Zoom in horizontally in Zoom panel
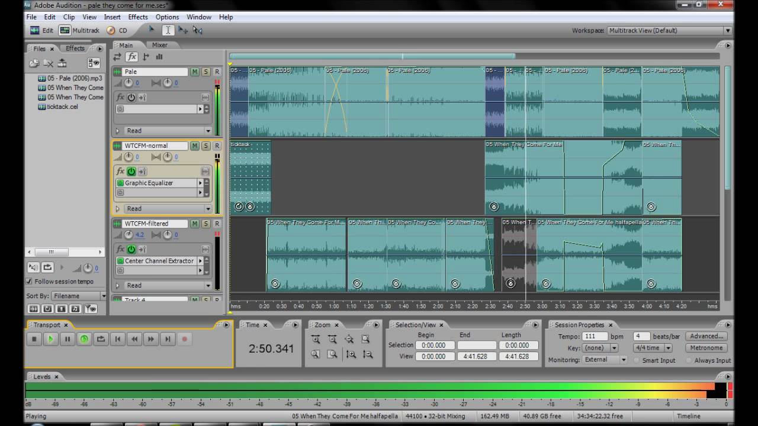Screen dimensions: 758x426 coord(316,339)
